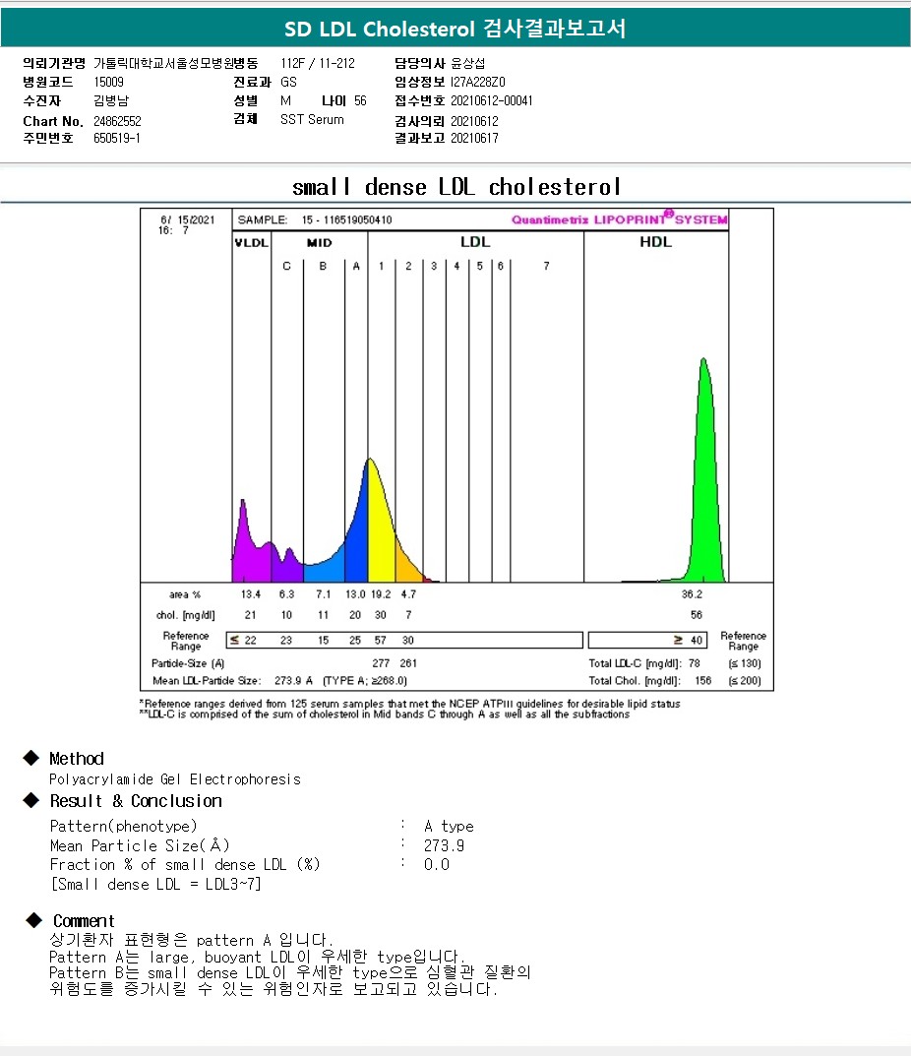Click the receipt number '20210612-00041'
This screenshot has width=911, height=1056.
click(492, 100)
